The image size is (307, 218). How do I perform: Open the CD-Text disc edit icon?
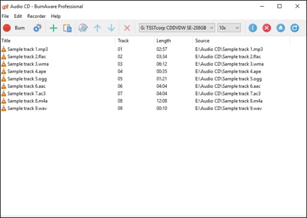click(83, 28)
